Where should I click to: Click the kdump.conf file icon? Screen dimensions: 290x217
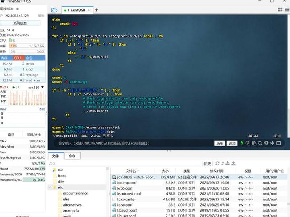click(x=114, y=183)
